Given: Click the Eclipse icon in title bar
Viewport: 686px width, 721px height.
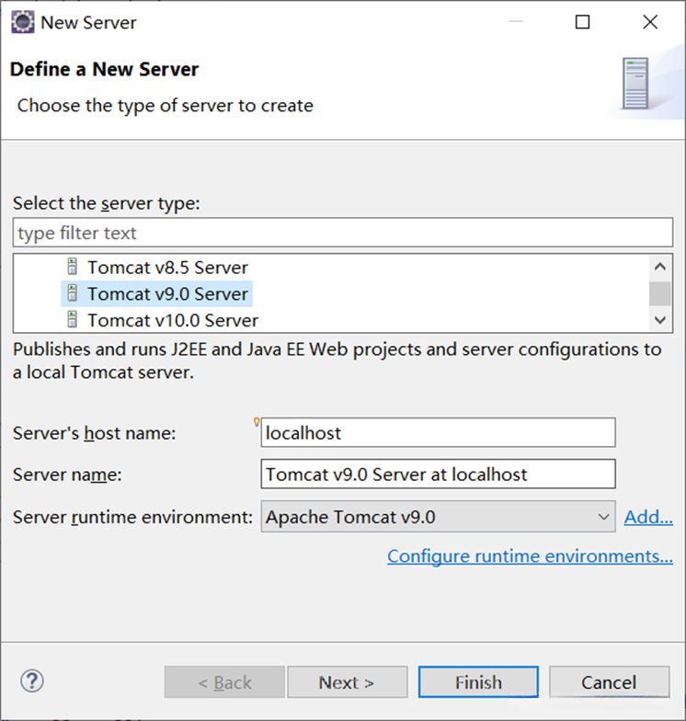Looking at the screenshot, I should pos(22,22).
